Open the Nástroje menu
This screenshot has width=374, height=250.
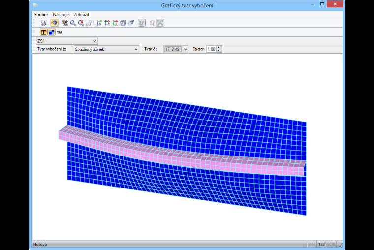coord(61,15)
